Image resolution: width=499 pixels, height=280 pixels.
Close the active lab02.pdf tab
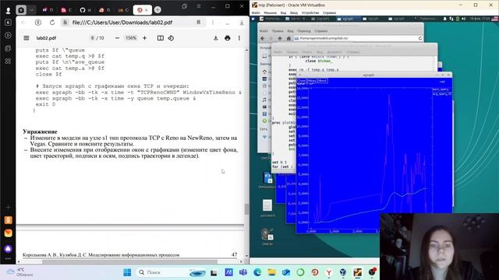pos(147,10)
